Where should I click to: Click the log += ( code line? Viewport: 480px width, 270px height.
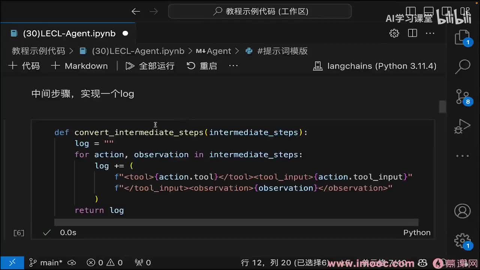pos(114,166)
